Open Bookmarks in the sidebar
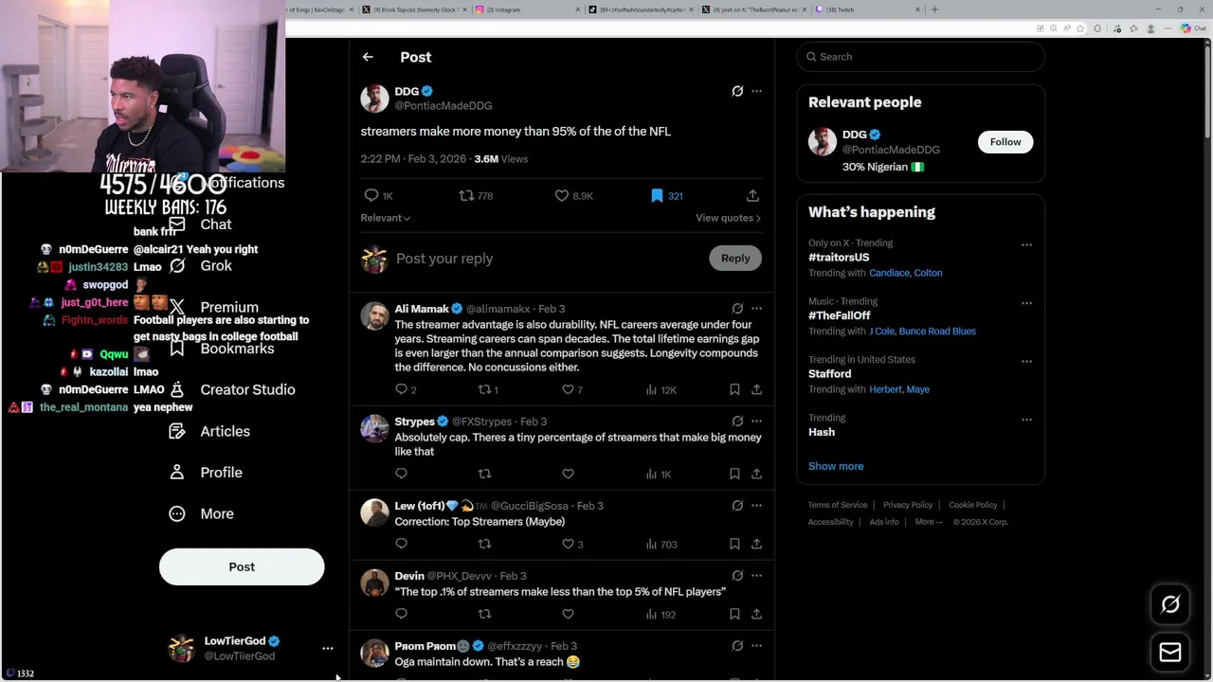Image resolution: width=1213 pixels, height=682 pixels. pyautogui.click(x=222, y=349)
